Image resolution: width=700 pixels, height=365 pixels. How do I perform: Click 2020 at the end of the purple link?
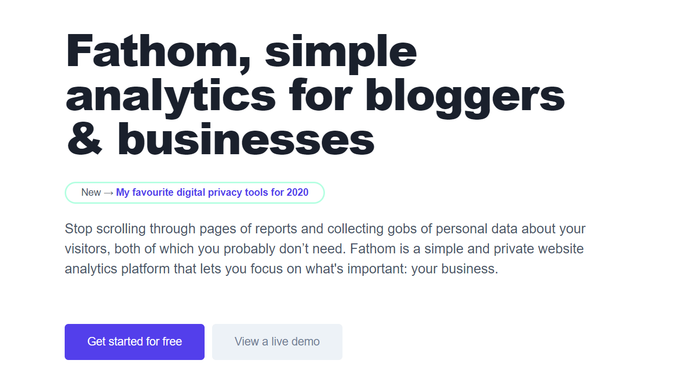pos(297,192)
